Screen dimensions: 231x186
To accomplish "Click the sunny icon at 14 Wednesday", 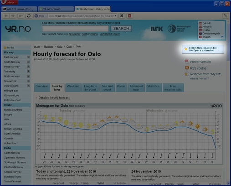I will click(197, 126).
